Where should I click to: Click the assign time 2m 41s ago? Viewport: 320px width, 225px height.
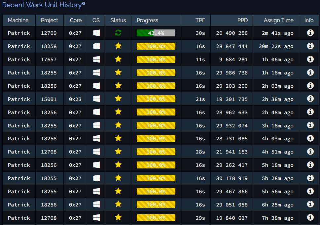[278, 33]
